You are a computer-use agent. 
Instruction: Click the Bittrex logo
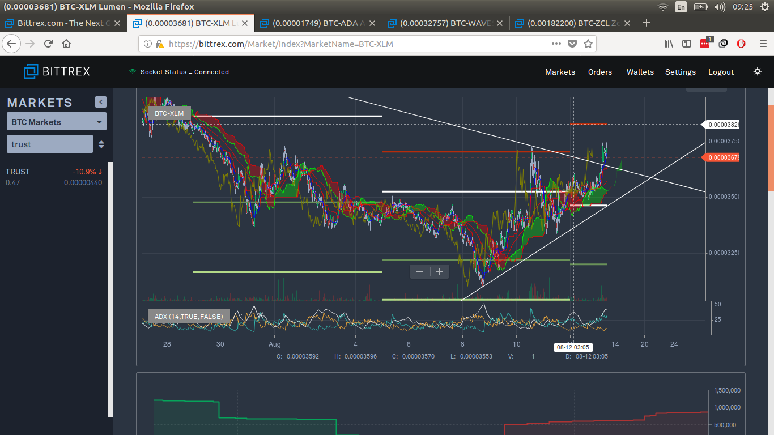tap(57, 71)
